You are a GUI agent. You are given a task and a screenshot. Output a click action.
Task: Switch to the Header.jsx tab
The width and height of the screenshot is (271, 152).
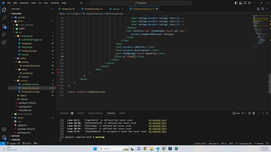[x=68, y=9]
